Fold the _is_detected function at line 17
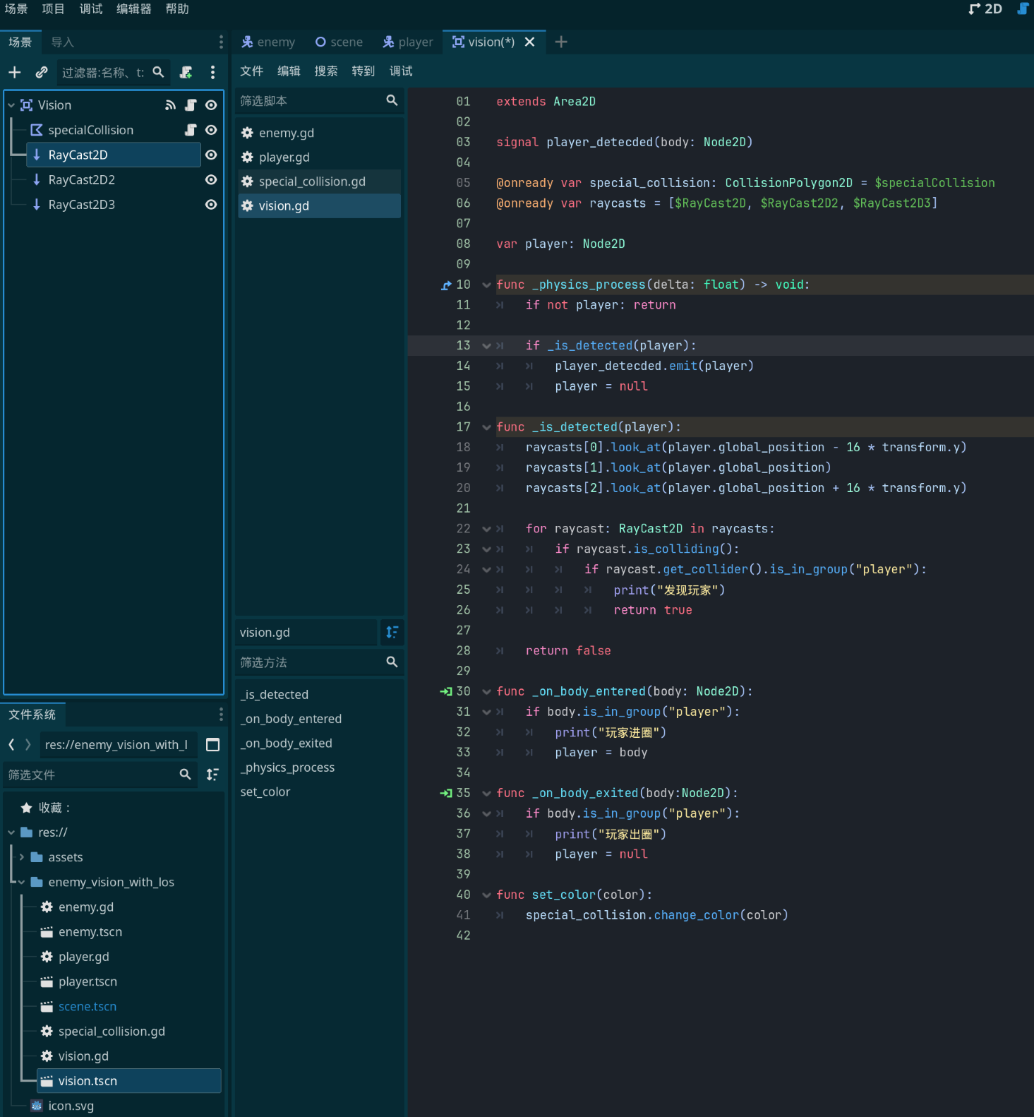 pos(486,427)
